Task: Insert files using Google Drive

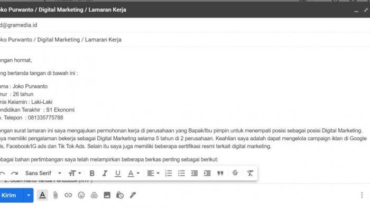Action: coord(94,195)
